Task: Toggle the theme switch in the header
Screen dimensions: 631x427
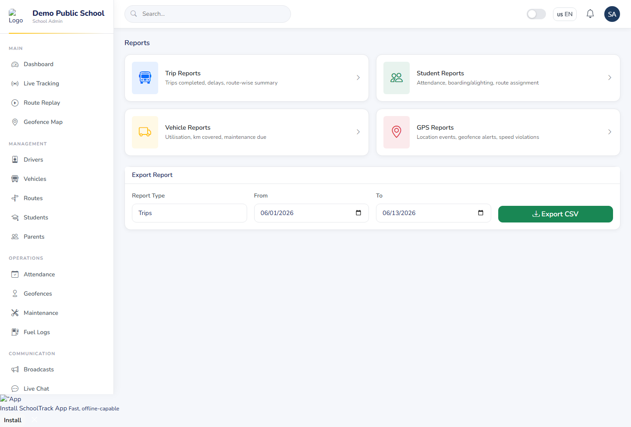Action: [x=536, y=14]
